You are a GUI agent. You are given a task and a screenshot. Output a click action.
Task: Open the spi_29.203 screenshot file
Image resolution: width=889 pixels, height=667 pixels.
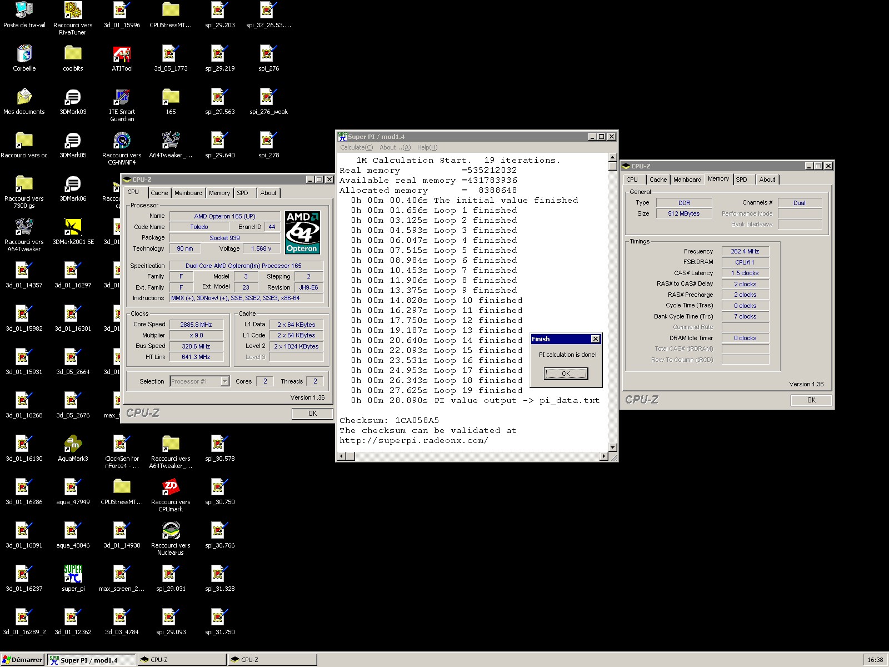219,15
